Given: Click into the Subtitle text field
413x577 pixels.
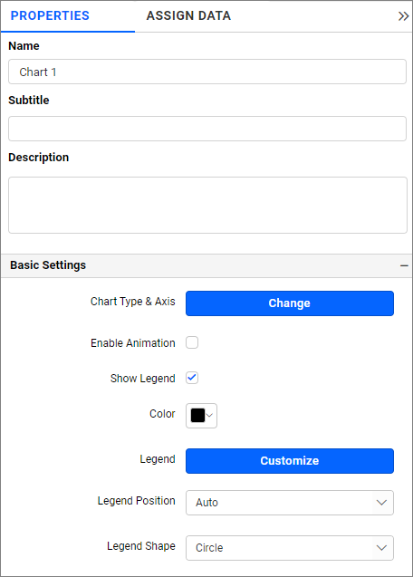Looking at the screenshot, I should click(207, 129).
